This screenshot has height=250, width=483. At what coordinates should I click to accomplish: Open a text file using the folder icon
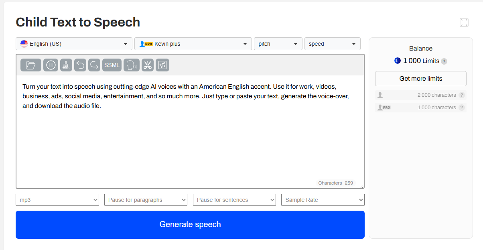pos(30,65)
